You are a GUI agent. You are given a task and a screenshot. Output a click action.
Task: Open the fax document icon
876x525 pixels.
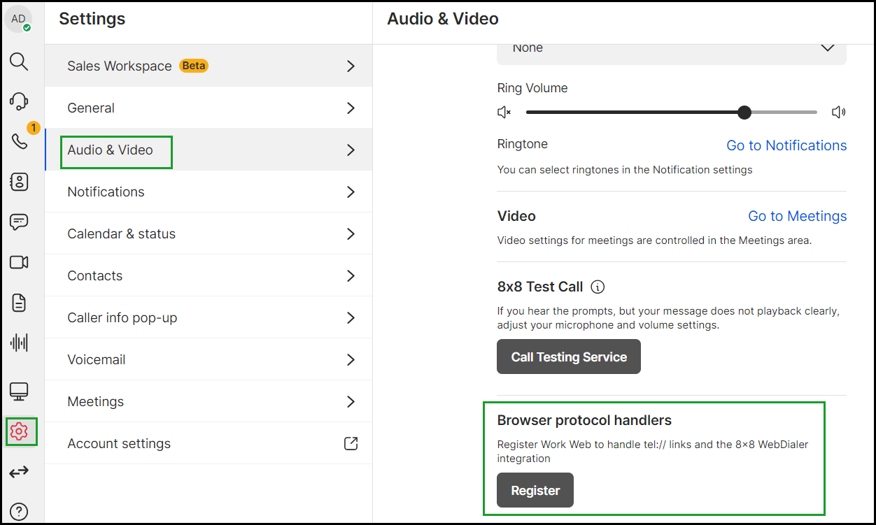coord(19,303)
